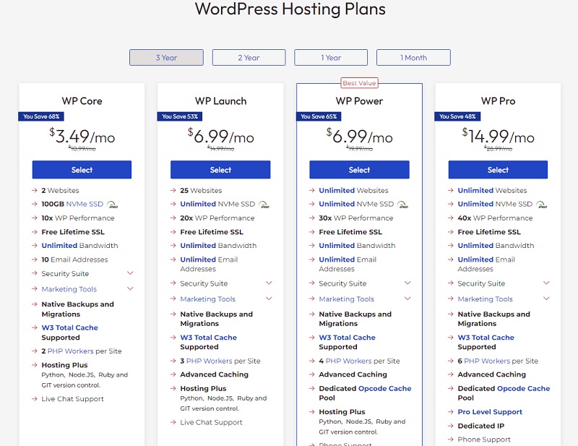The height and width of the screenshot is (446, 578).
Task: Click Dedicated IP in WP Pro
Action: pos(480,426)
